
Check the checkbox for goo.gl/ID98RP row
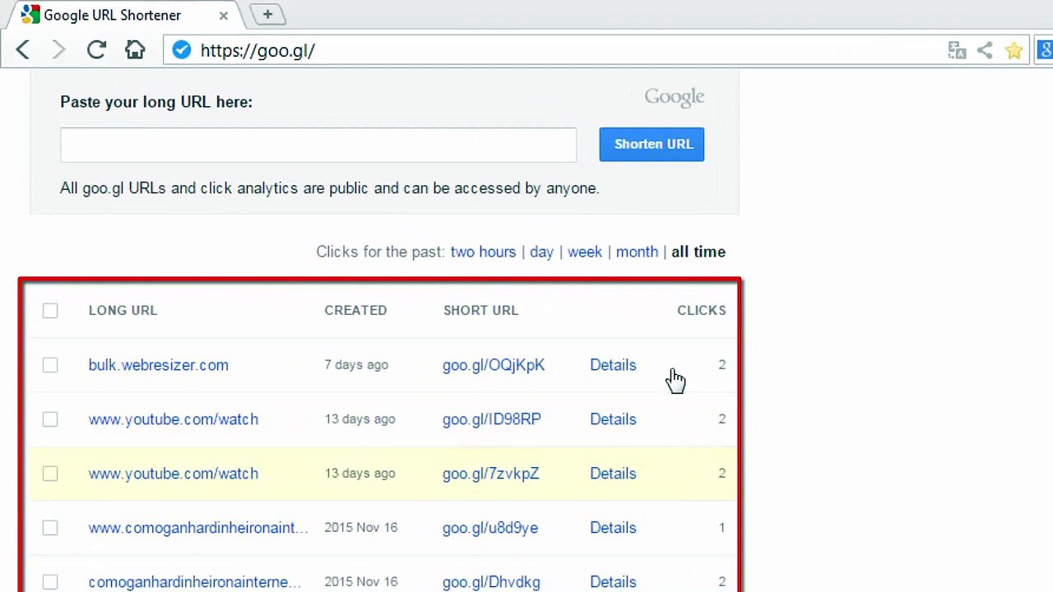click(x=50, y=419)
